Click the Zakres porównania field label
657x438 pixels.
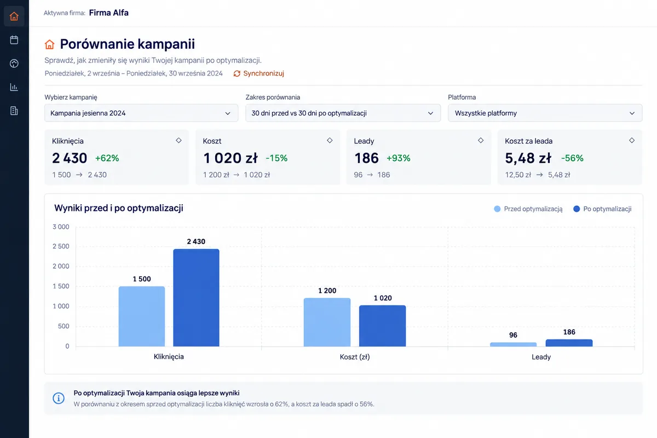tap(273, 97)
